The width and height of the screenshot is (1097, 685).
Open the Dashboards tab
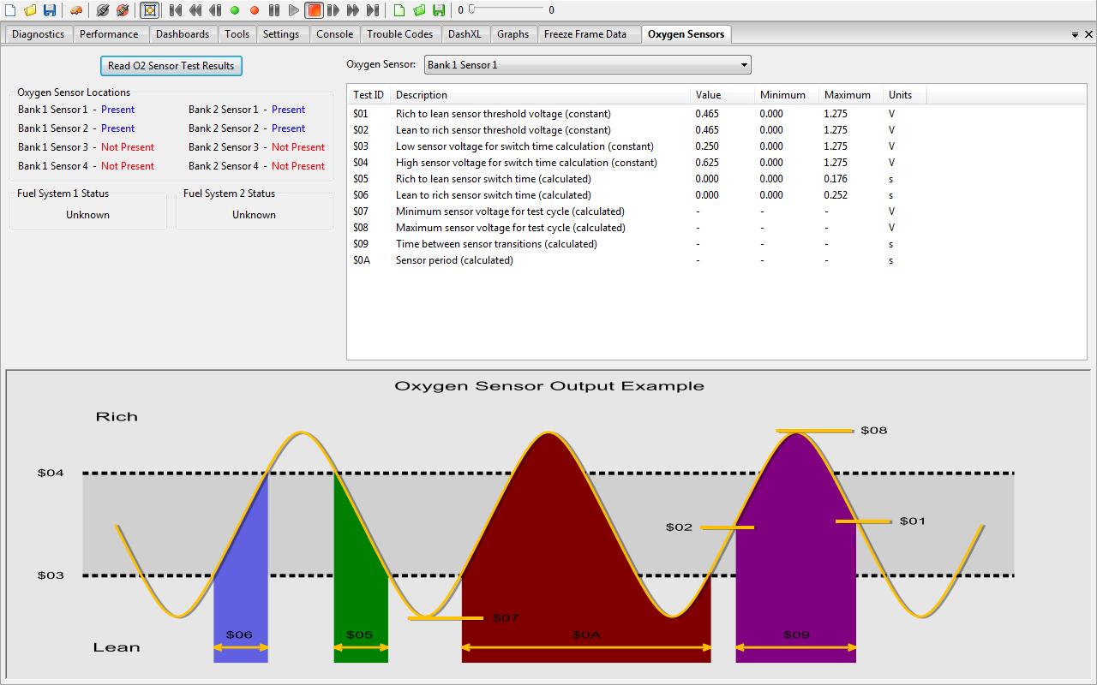(x=183, y=34)
